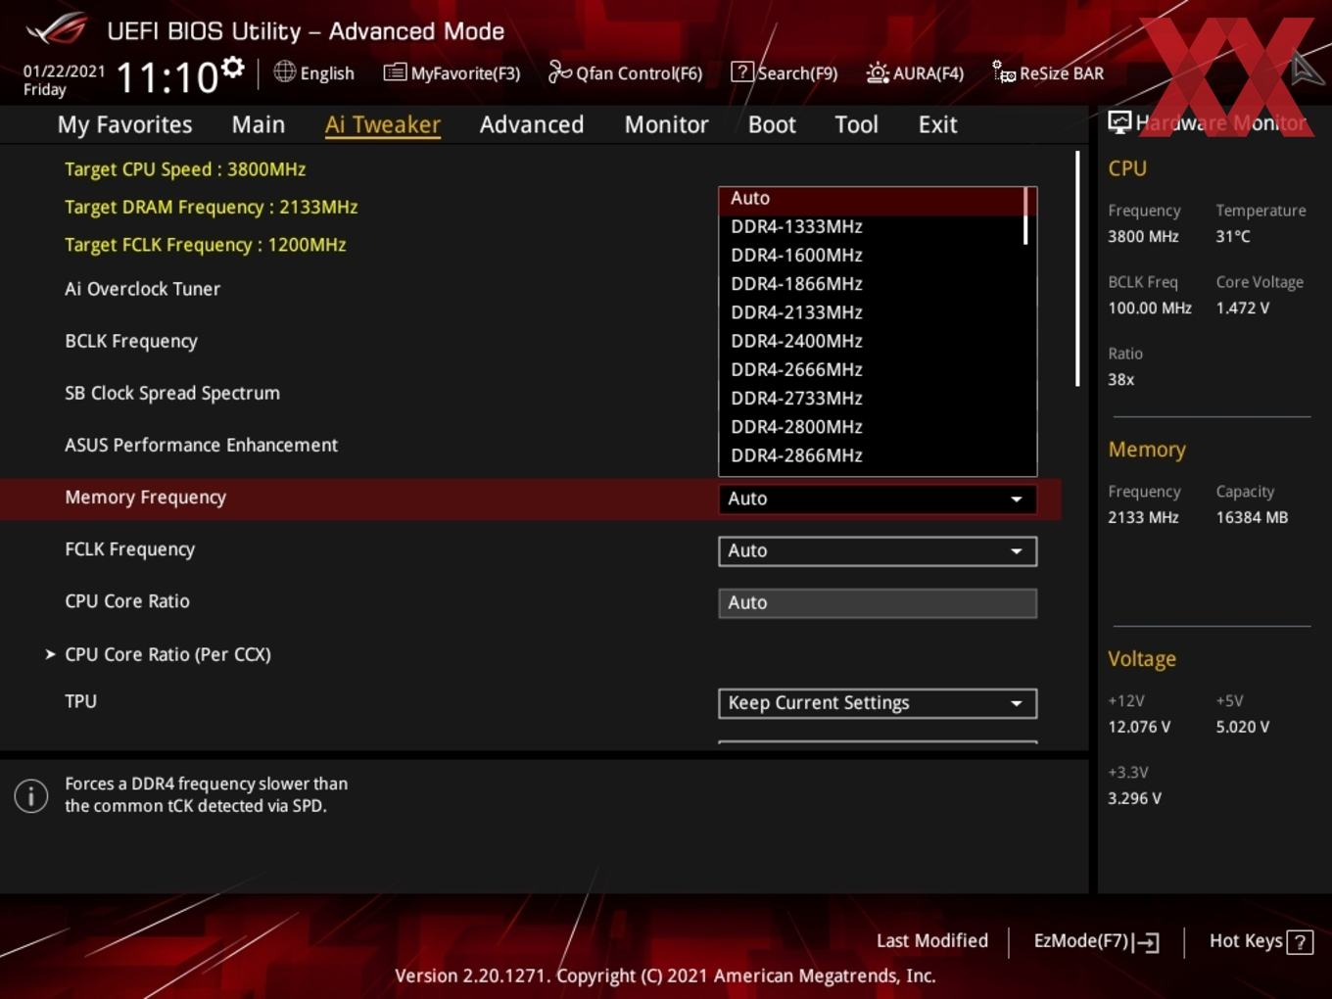Click the main settings page scrollbar

click(1077, 268)
